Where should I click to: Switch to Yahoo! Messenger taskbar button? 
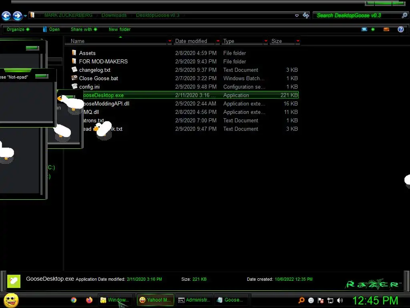155,300
